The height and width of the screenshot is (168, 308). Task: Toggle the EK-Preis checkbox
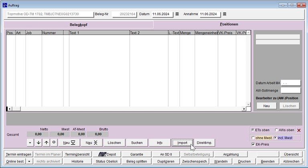pos(253,144)
